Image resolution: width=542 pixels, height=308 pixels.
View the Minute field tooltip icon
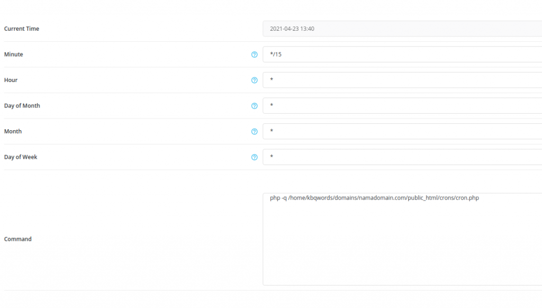[254, 55]
